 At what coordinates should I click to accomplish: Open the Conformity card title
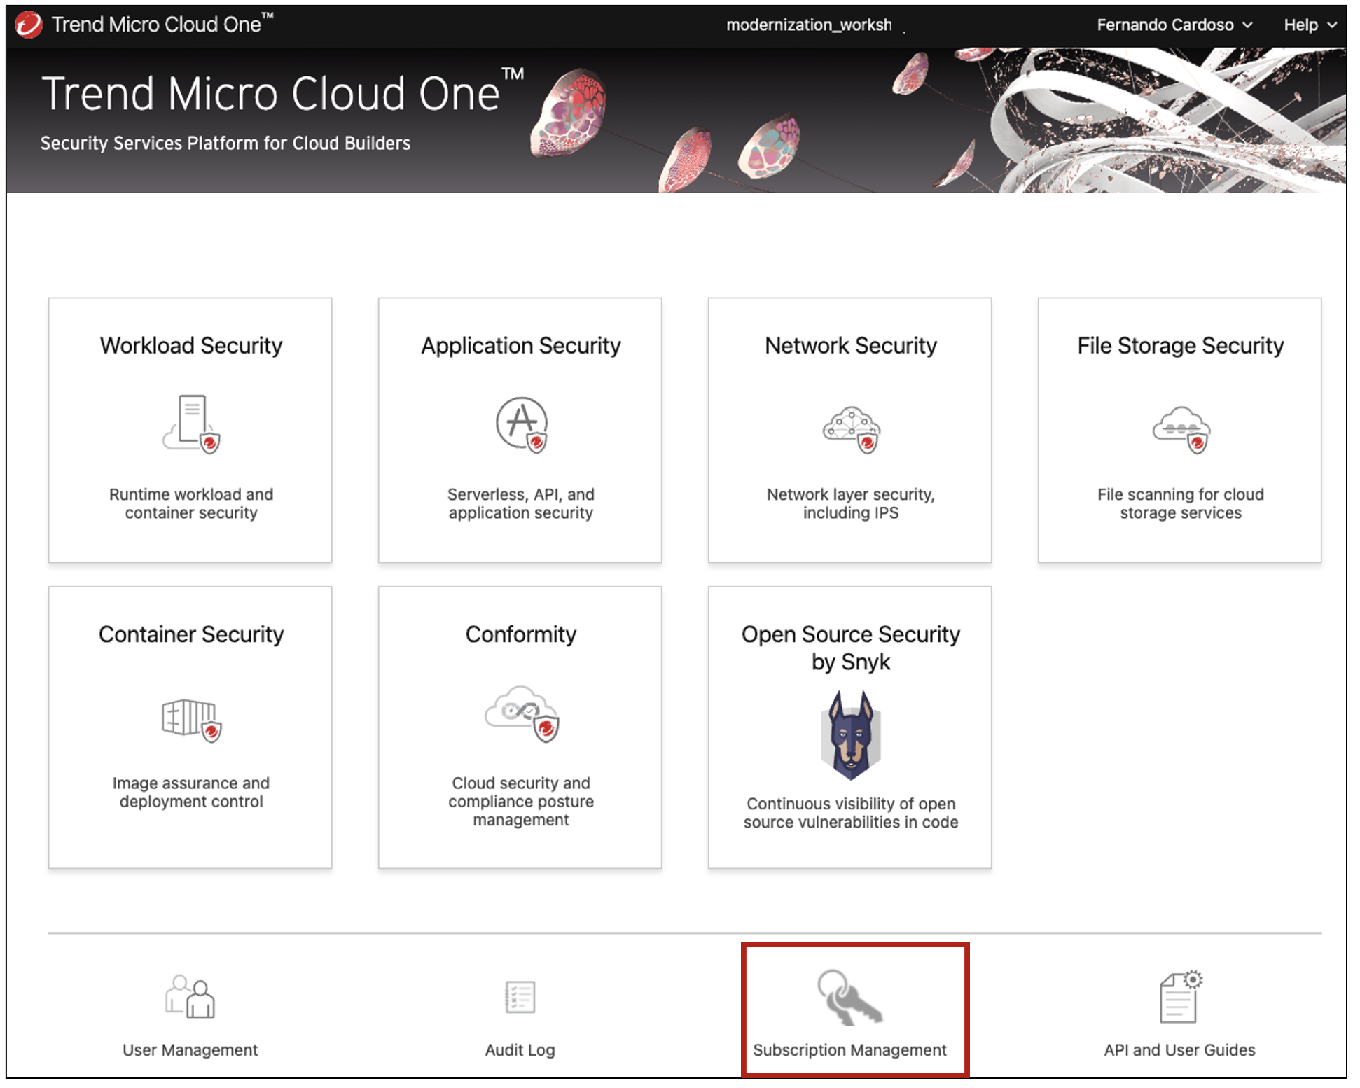(x=521, y=634)
